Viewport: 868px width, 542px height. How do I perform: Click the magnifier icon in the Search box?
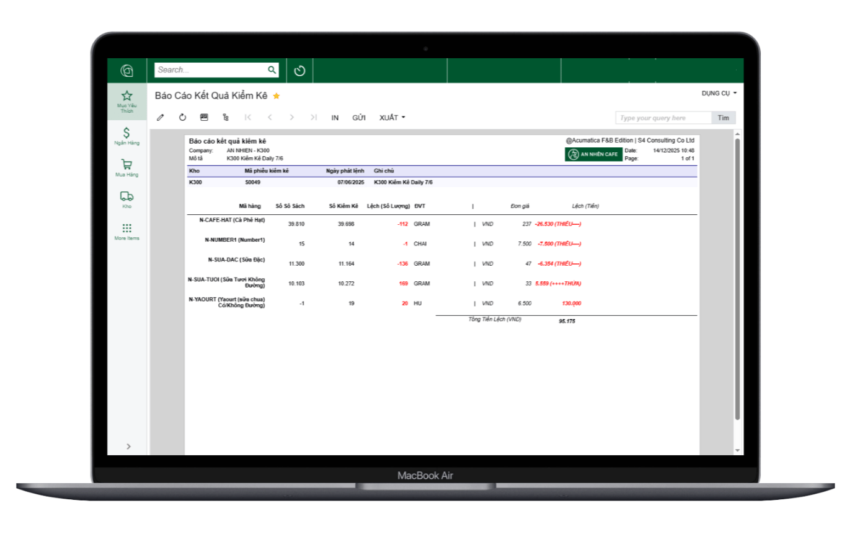coord(272,70)
